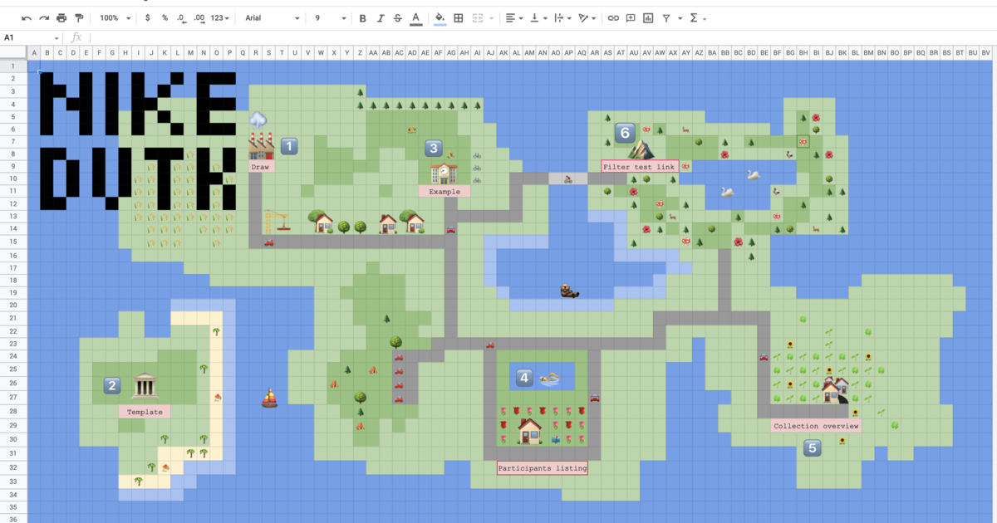Open the functions sigma menu

coord(696,17)
